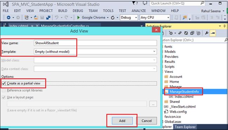Click the Undo arrow icon

[56, 18]
